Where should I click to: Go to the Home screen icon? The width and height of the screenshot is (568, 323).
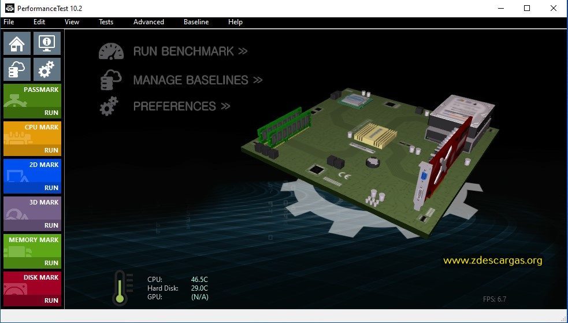pos(17,43)
